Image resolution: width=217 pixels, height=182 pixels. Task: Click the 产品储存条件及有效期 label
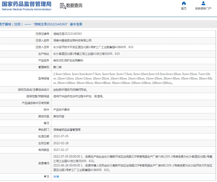(x=36, y=103)
